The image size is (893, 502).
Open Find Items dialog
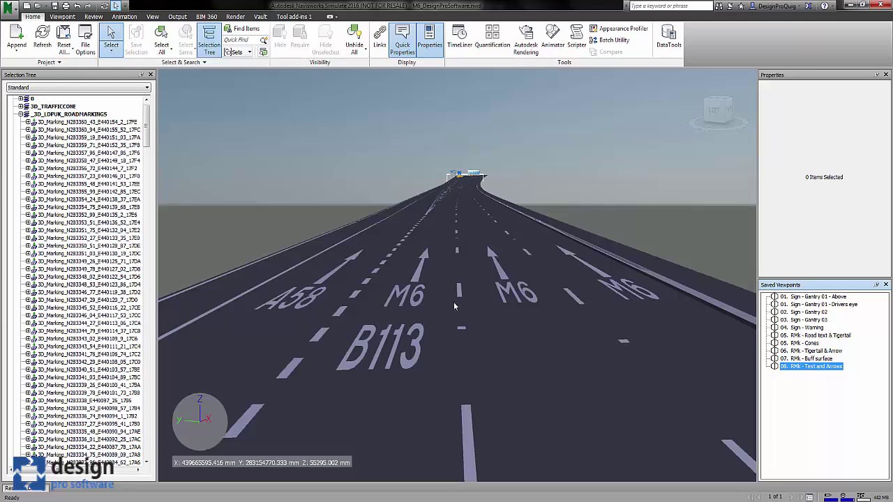242,29
